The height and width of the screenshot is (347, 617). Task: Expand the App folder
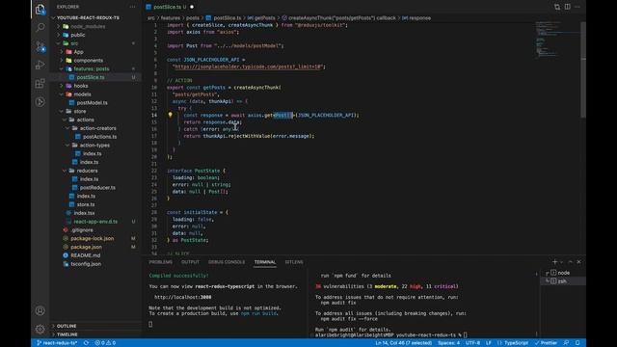pyautogui.click(x=78, y=52)
